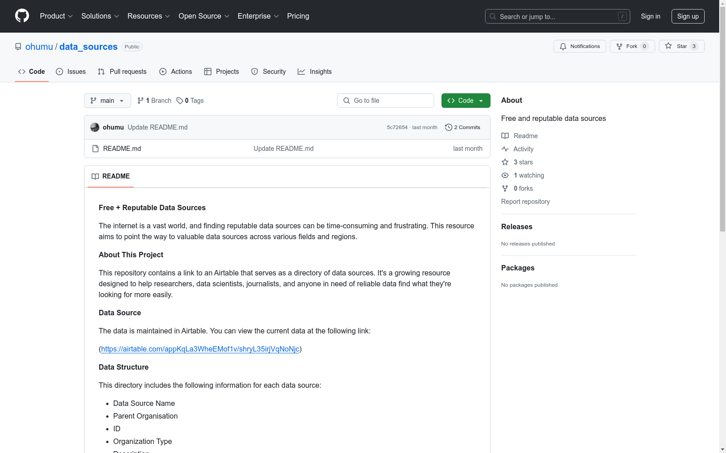The height and width of the screenshot is (453, 726).
Task: Click the GitHub logo icon
Action: 22,16
